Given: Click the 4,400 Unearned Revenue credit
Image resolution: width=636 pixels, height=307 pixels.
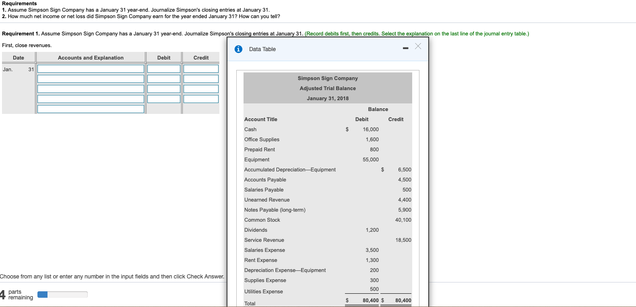Looking at the screenshot, I should (x=405, y=200).
